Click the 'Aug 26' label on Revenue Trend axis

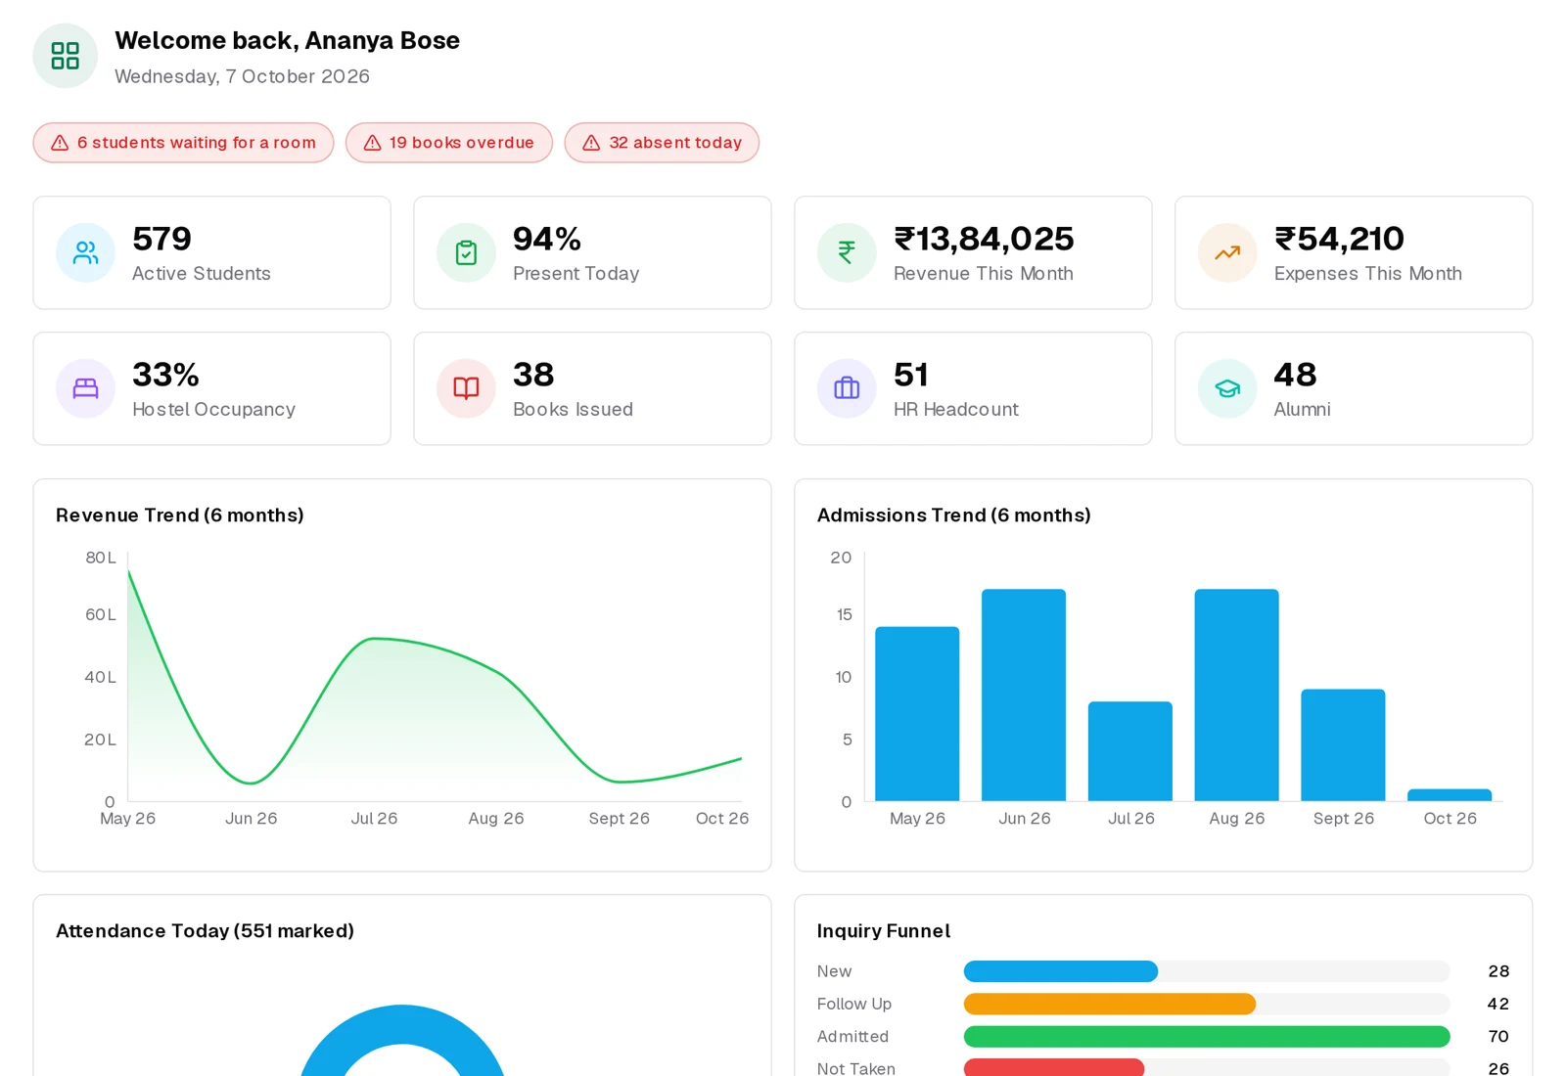(496, 819)
